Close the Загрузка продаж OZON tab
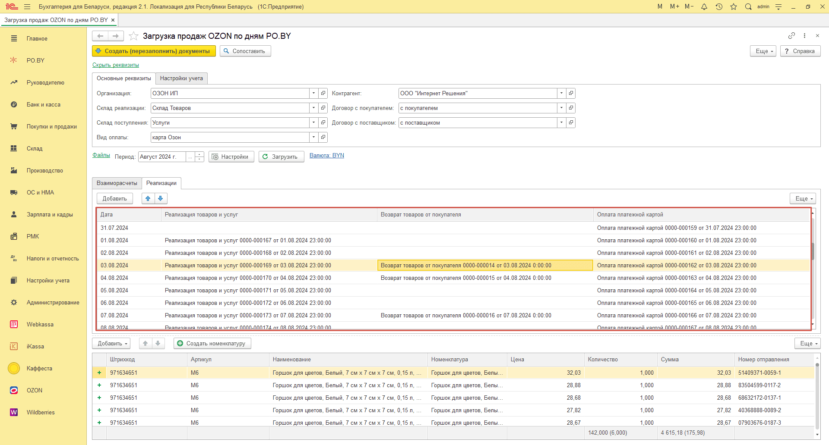Screen dimensions: 829x445 click(113, 20)
